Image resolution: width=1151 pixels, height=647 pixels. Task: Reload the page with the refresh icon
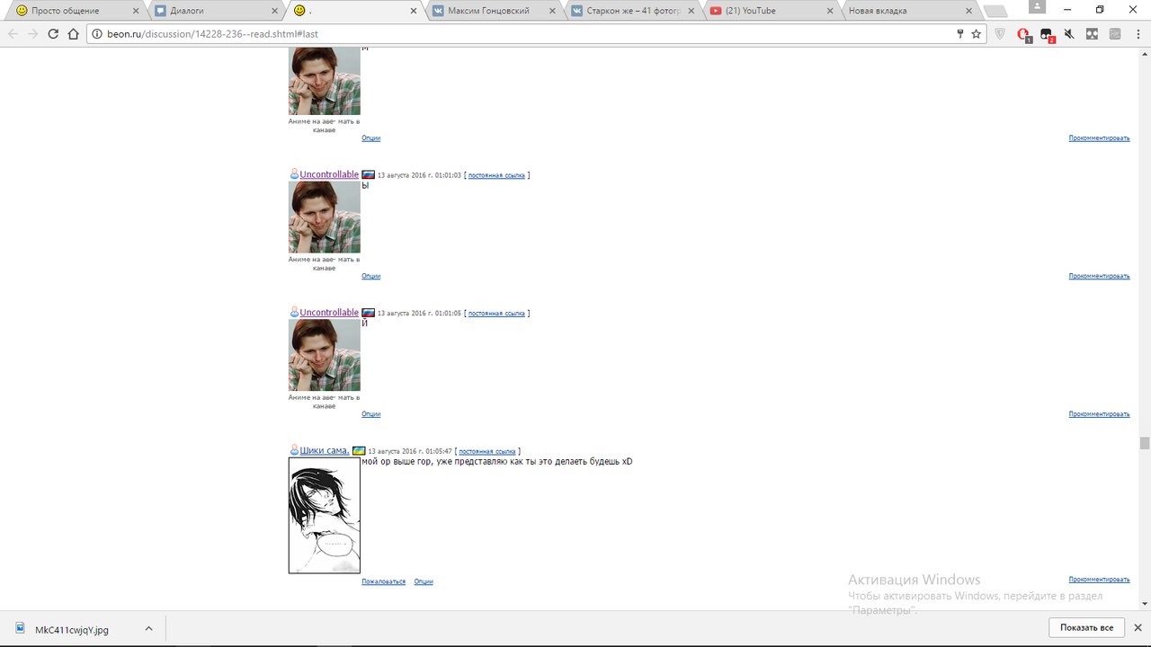coord(53,34)
